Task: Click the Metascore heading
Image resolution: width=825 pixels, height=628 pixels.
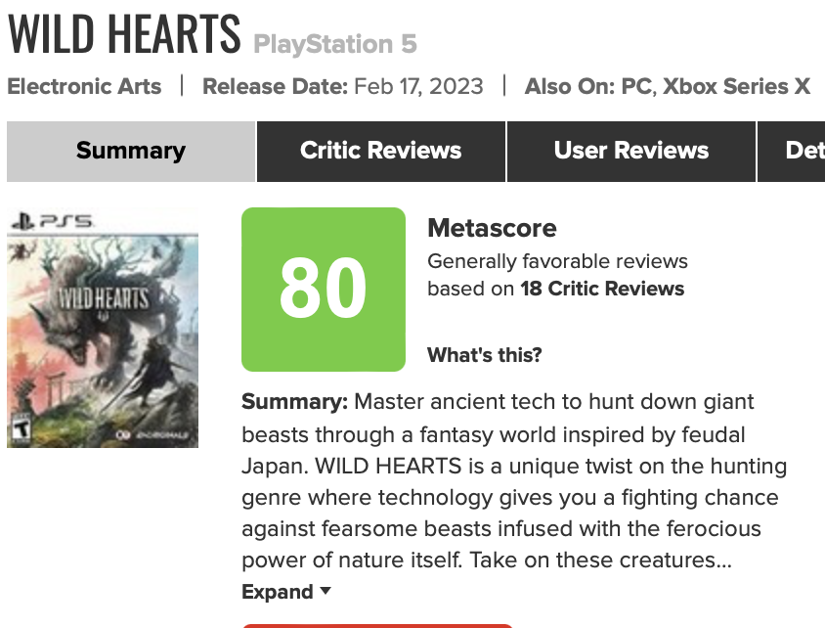Action: coord(492,229)
